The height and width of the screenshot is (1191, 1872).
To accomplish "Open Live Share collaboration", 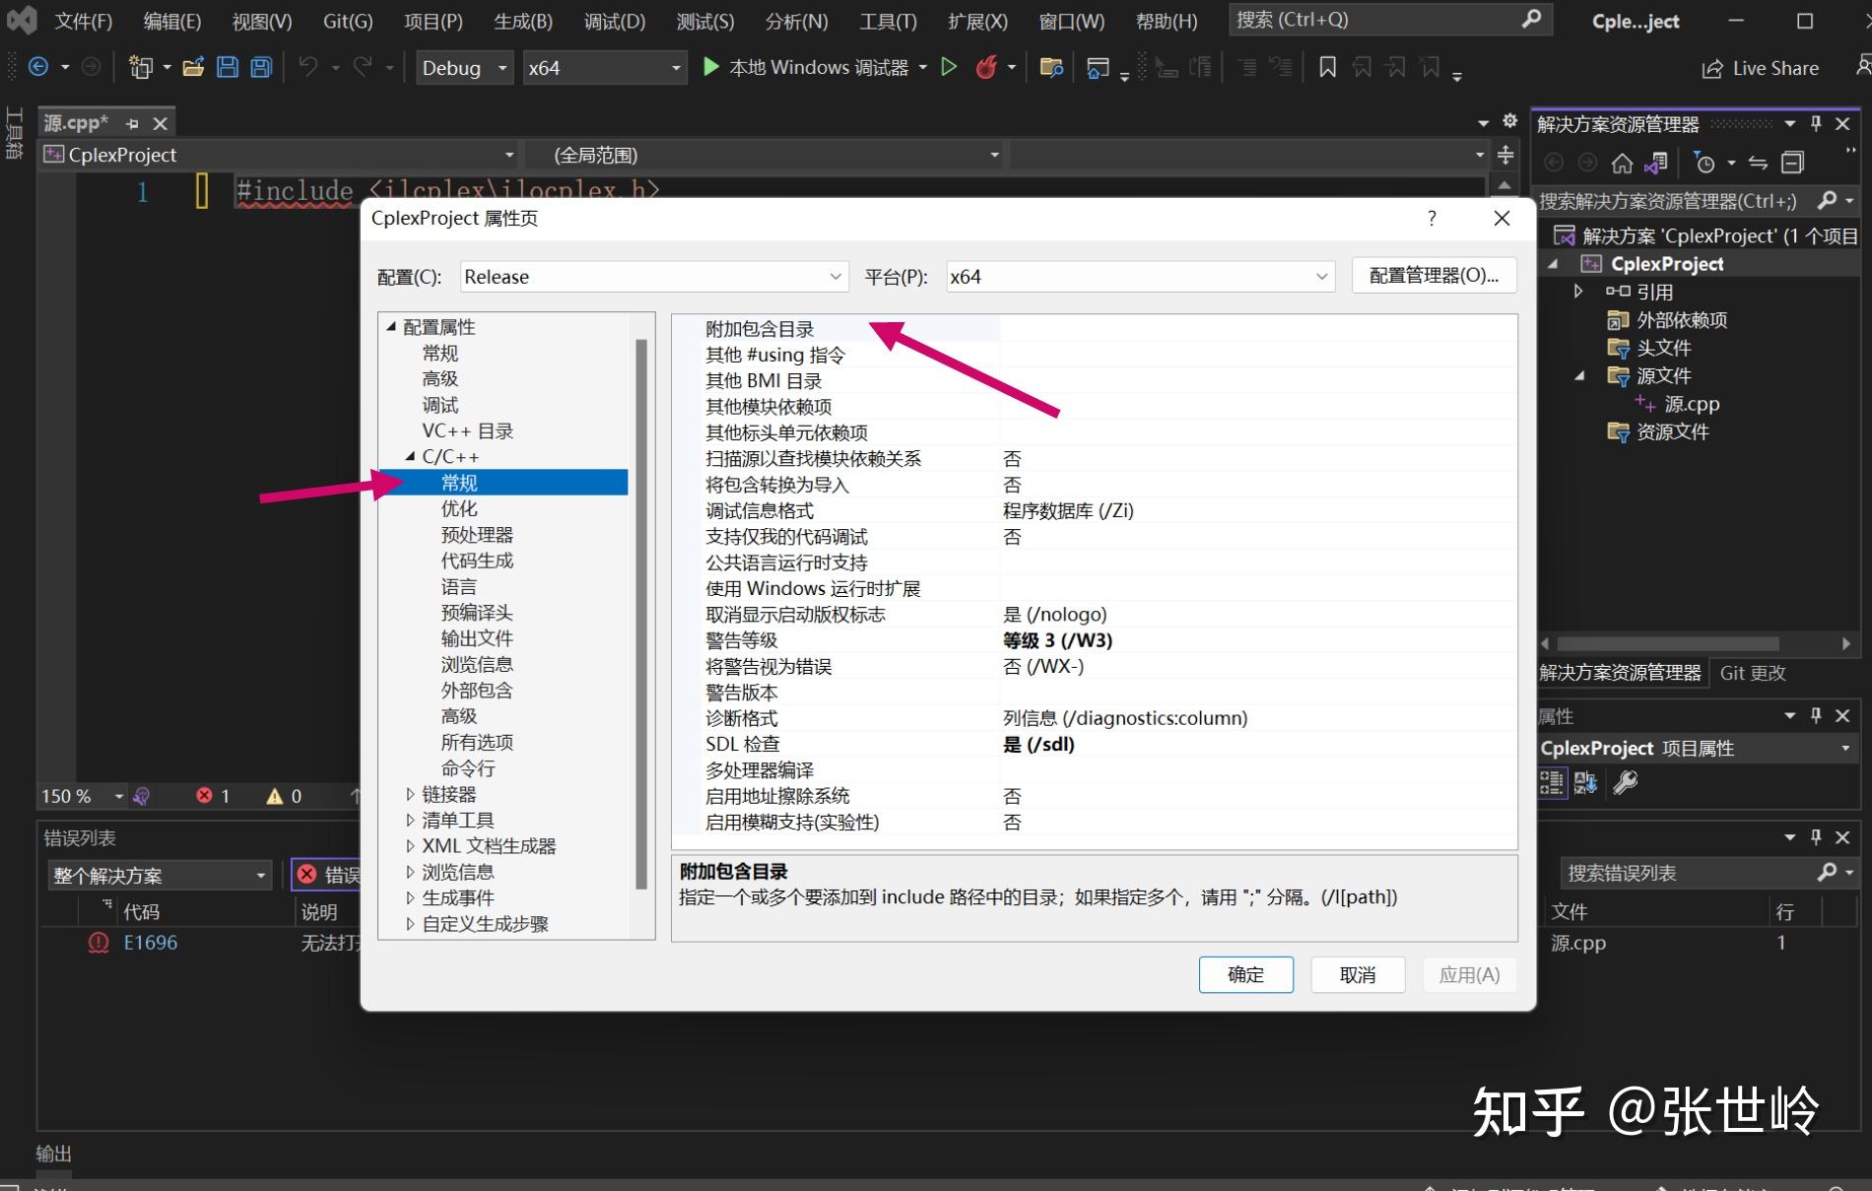I will pyautogui.click(x=1764, y=67).
